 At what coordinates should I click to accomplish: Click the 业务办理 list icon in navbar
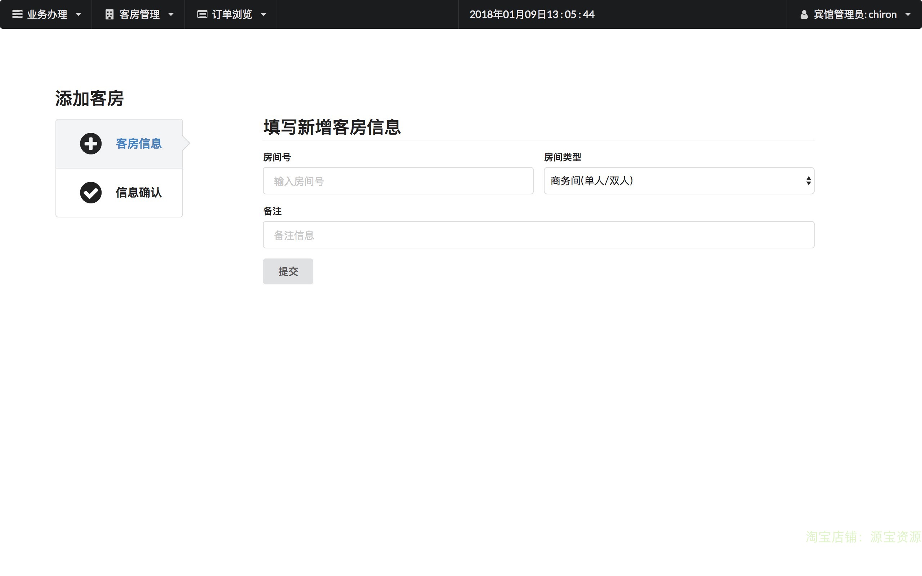17,14
